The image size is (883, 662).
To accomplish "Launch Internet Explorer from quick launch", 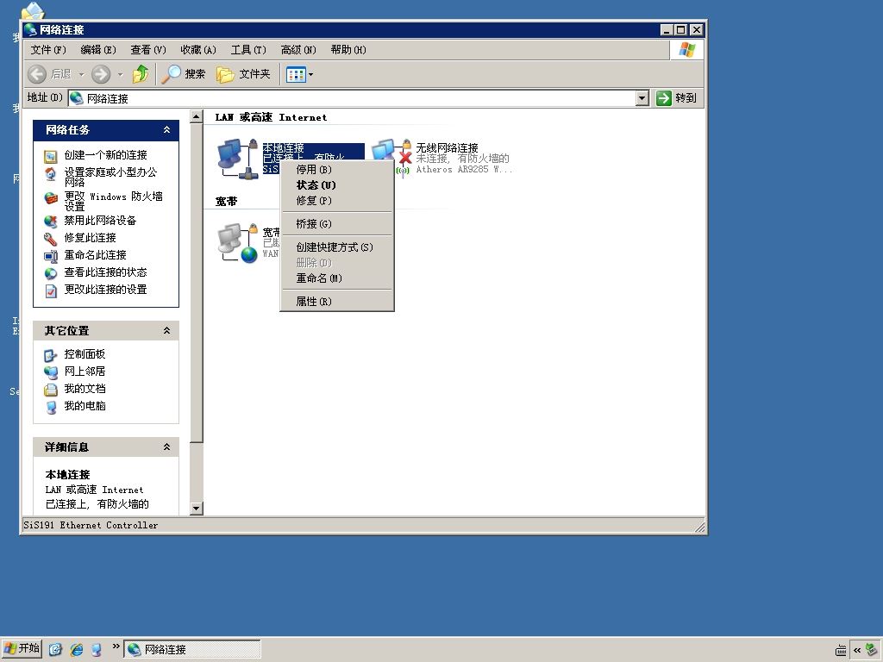I will tap(77, 650).
